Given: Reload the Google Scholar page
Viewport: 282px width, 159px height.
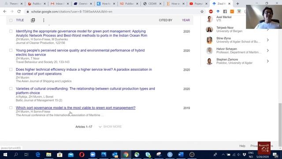Looking at the screenshot, I should pyautogui.click(x=19, y=11).
